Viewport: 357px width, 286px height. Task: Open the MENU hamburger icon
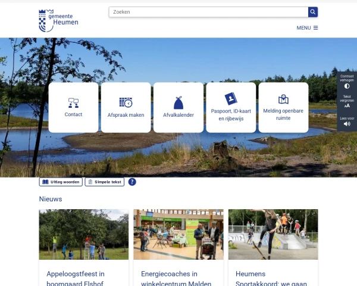click(x=315, y=28)
